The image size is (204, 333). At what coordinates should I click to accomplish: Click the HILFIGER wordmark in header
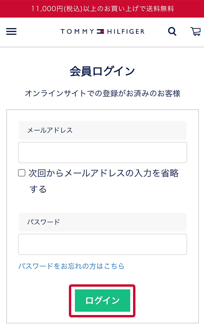pyautogui.click(x=126, y=32)
